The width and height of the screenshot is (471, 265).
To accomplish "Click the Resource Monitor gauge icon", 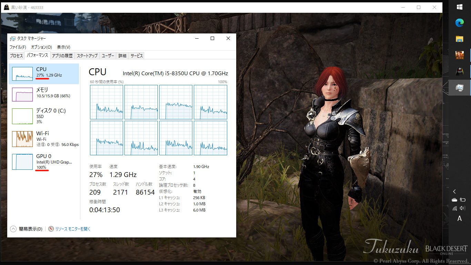I will (x=51, y=229).
